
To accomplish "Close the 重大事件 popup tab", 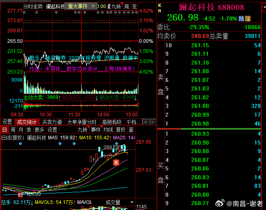I will point(93,6).
